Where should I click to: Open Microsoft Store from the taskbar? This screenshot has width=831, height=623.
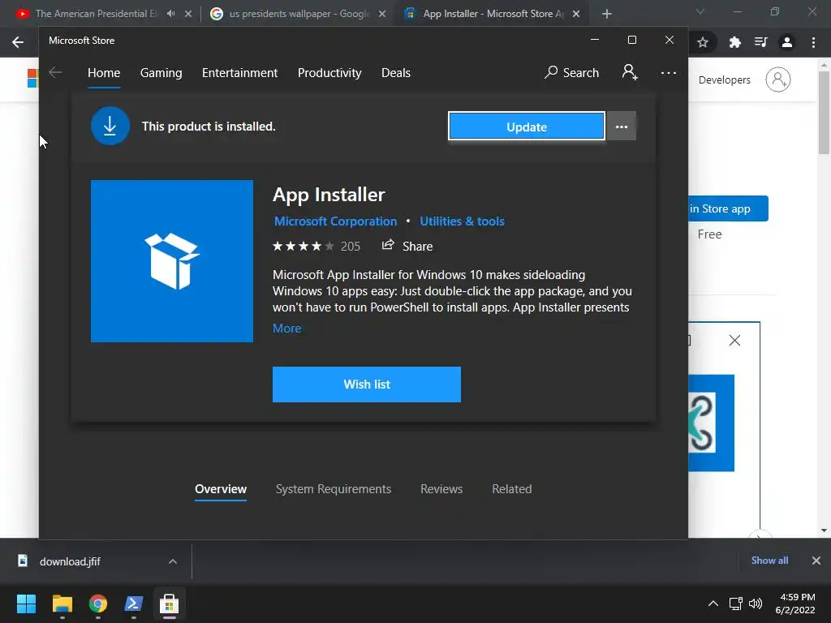click(x=169, y=604)
